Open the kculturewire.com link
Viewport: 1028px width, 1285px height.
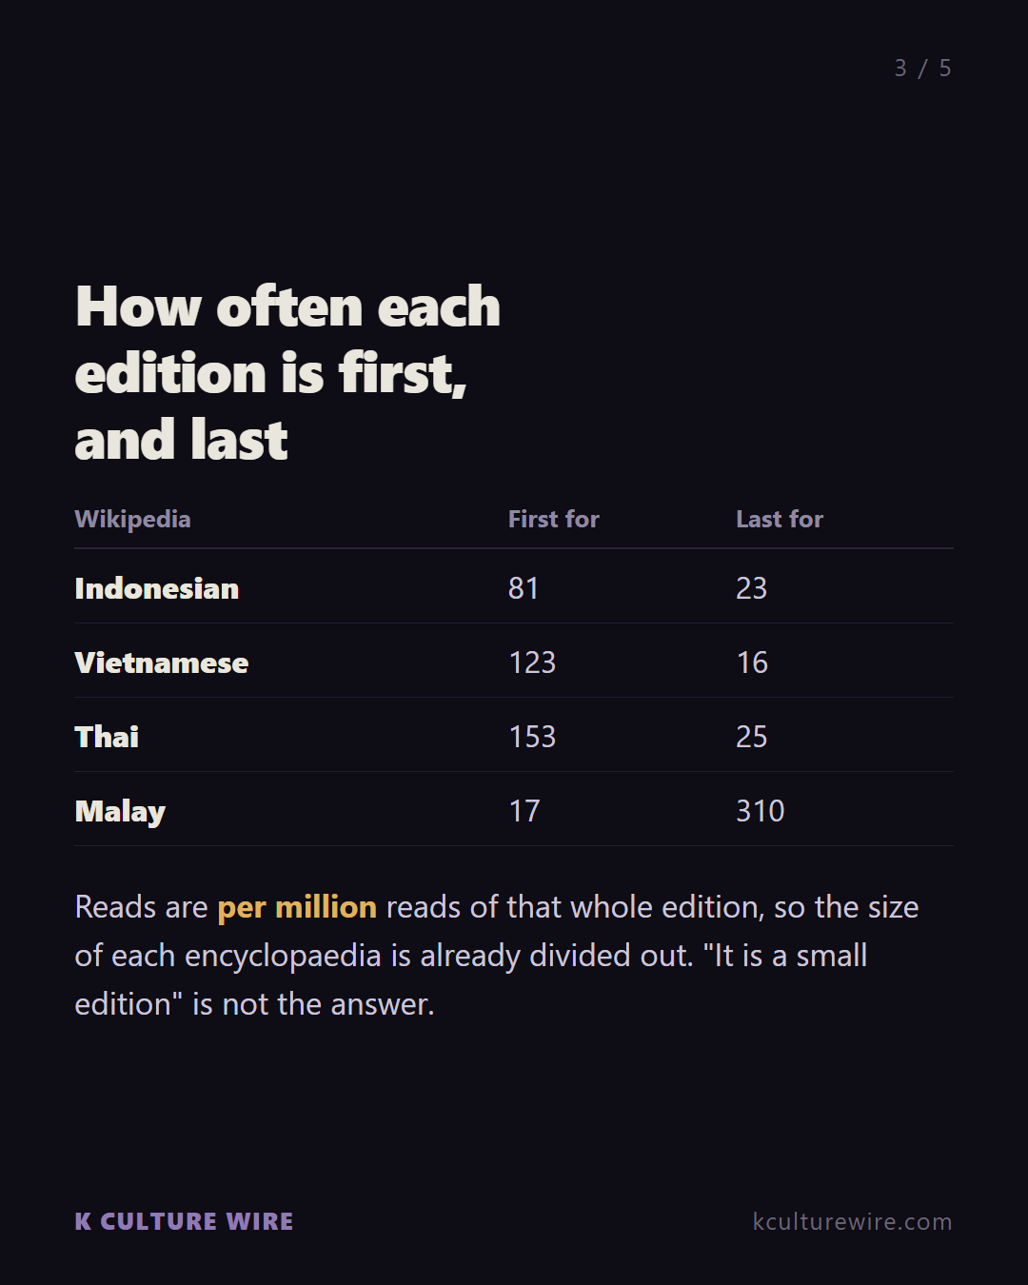[x=852, y=1221]
